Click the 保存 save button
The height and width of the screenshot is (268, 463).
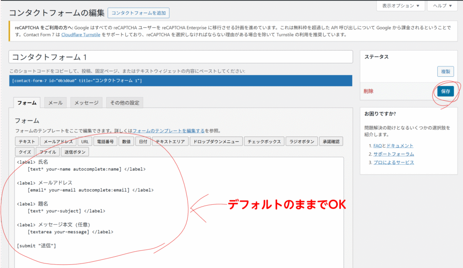tap(445, 91)
